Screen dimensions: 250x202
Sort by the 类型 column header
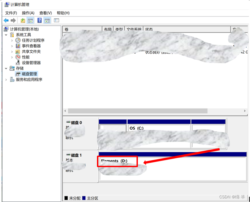119,29
